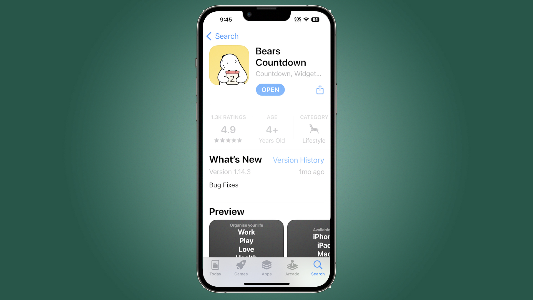Viewport: 533px width, 300px height.
Task: Tap the 1.3K Ratings label
Action: tap(228, 117)
